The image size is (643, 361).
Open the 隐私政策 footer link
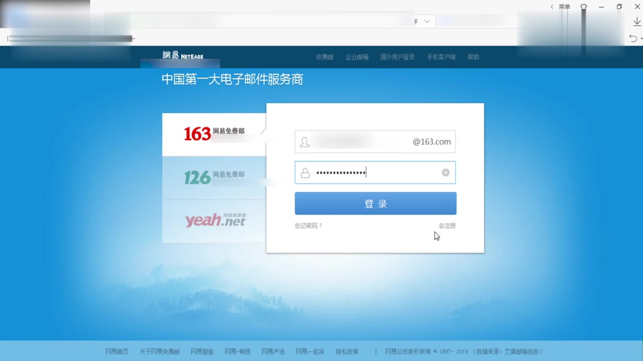tap(347, 351)
